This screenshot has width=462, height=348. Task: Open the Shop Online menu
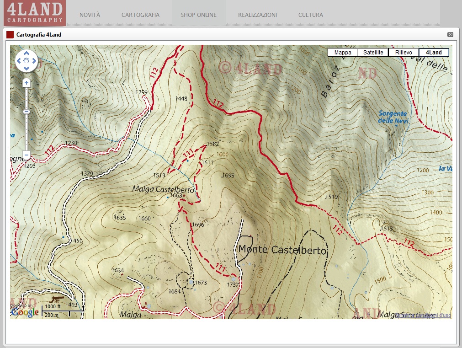(199, 14)
